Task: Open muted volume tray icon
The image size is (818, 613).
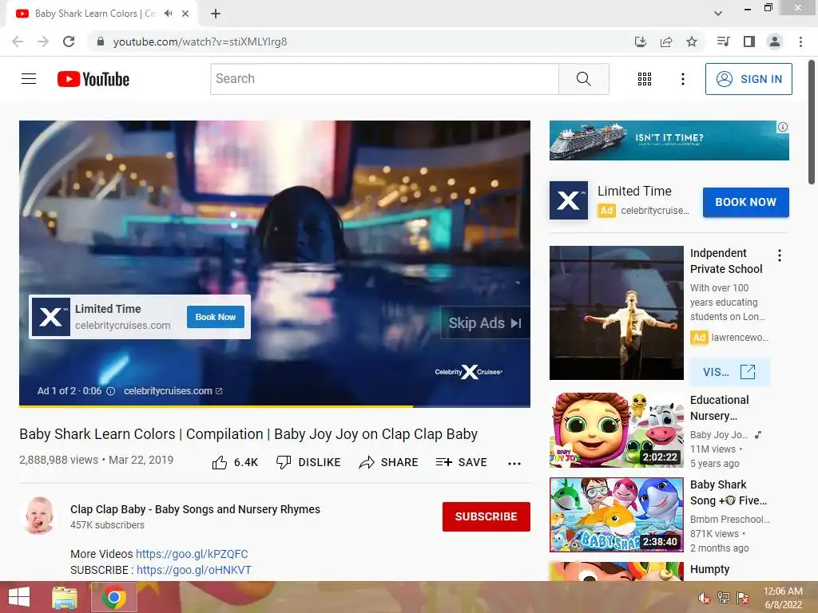Action: [704, 598]
